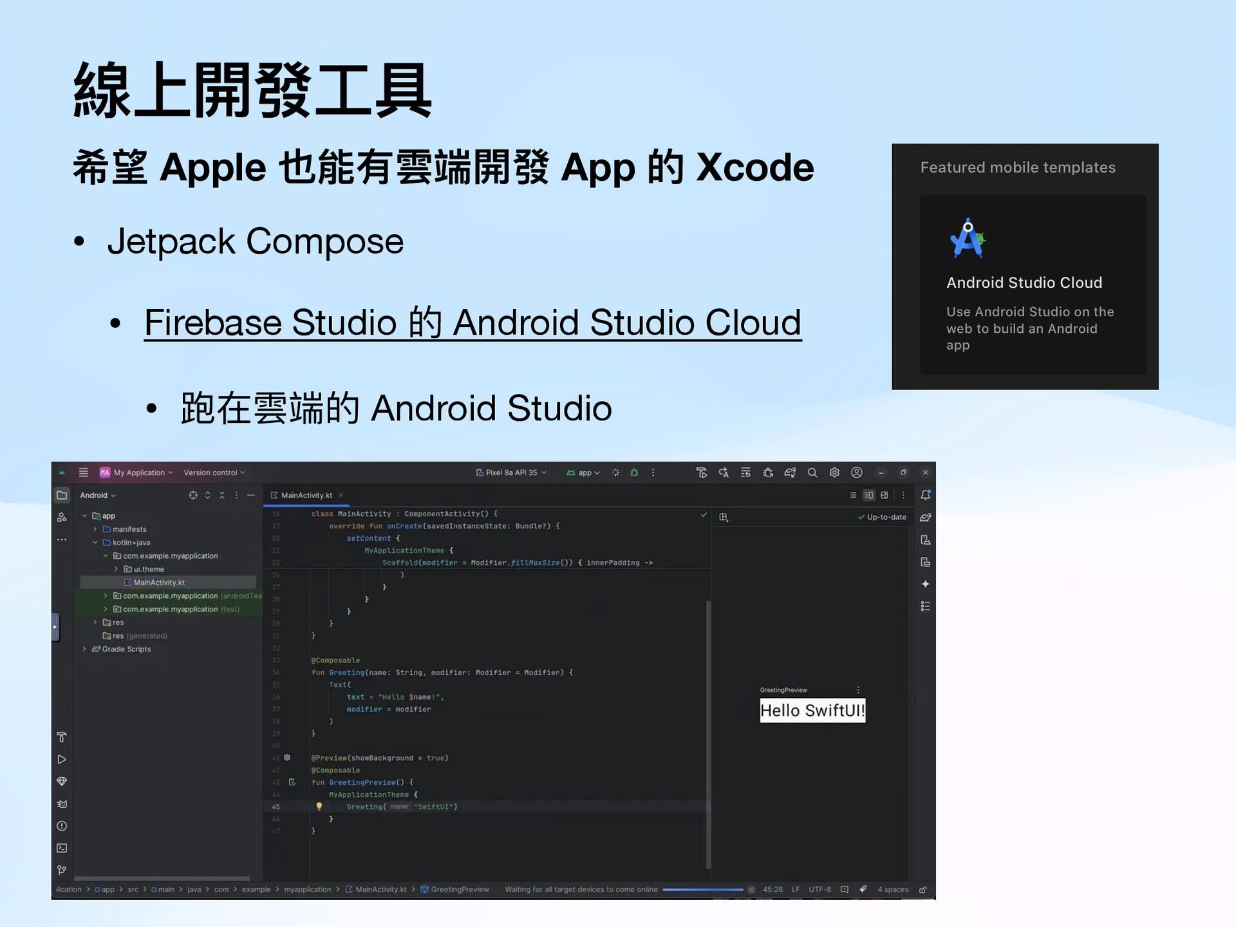The image size is (1236, 927).
Task: Open the Pixel 8a API 35 device selector
Action: [x=511, y=473]
